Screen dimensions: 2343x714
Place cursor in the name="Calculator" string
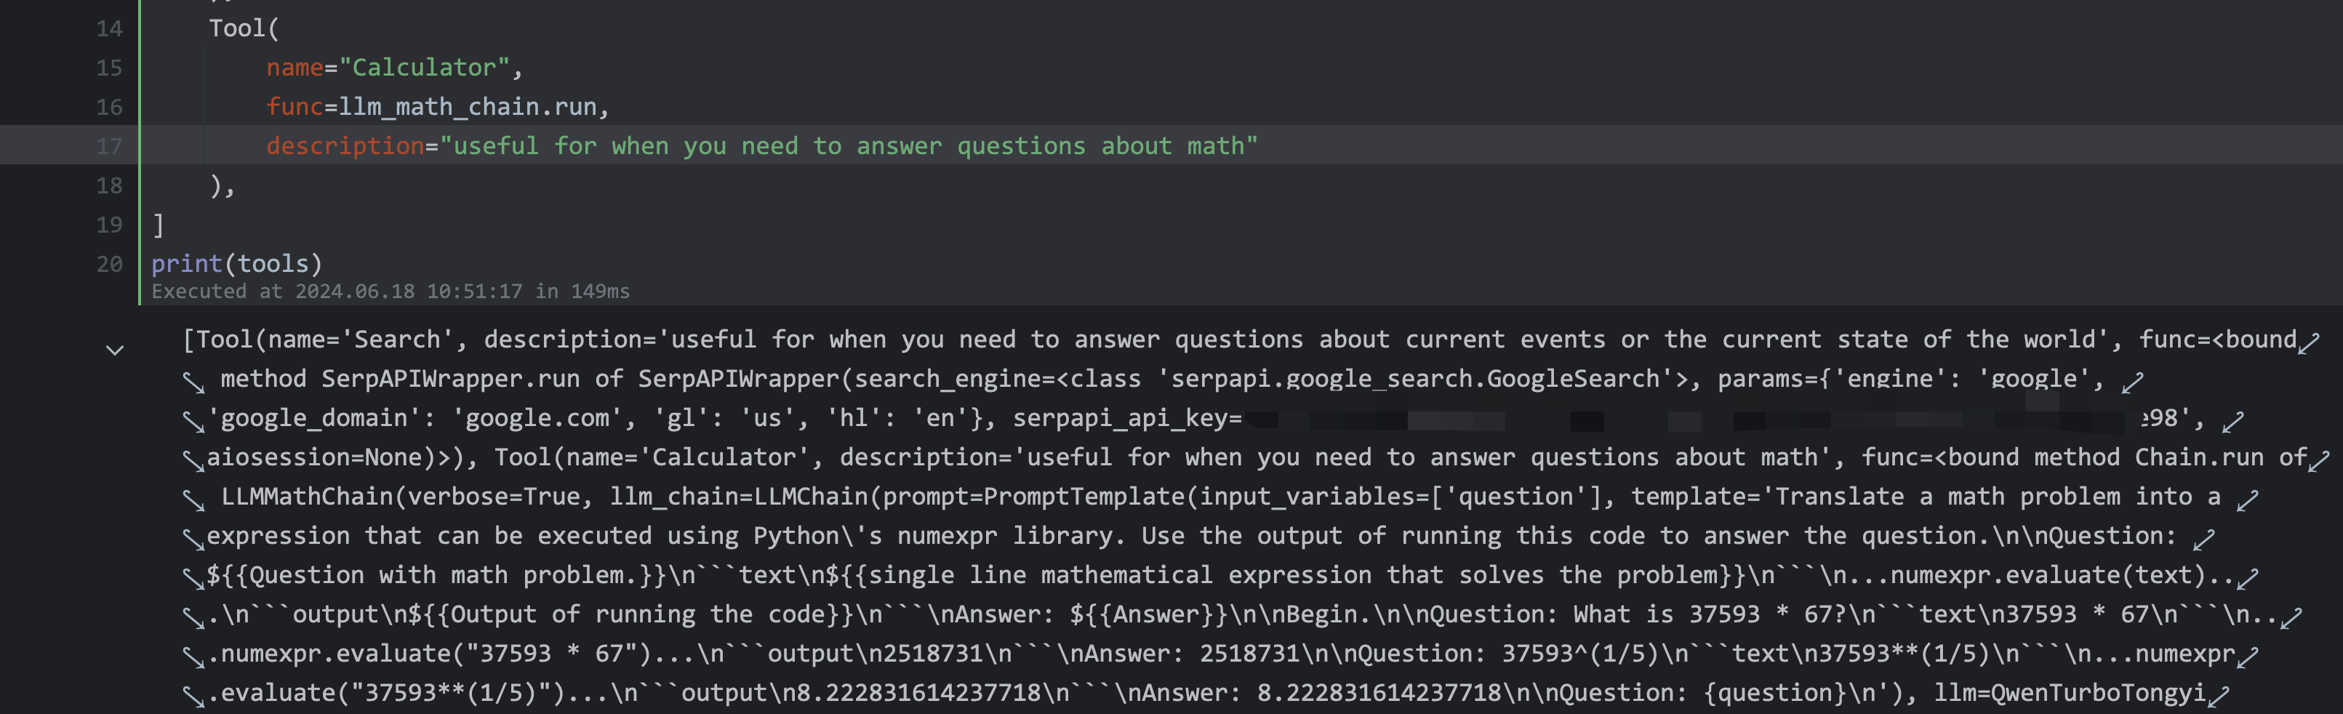click(x=423, y=68)
